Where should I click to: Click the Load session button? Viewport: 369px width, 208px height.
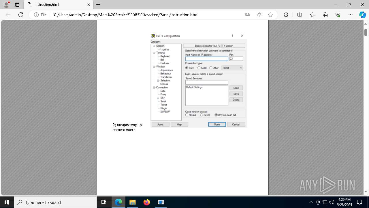(x=236, y=88)
